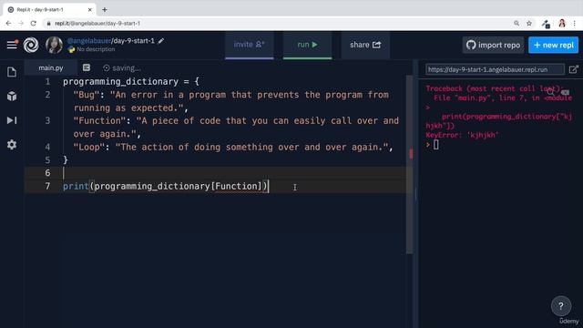Click the print keyword on line 7

pos(76,186)
